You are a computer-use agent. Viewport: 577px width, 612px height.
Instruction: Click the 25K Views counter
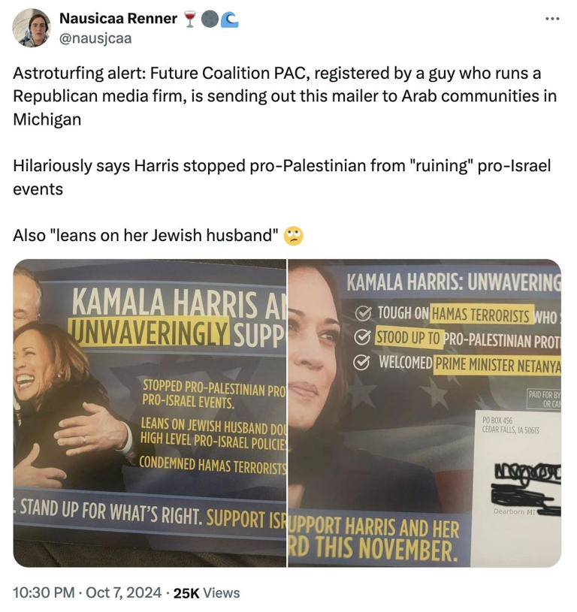tap(207, 593)
